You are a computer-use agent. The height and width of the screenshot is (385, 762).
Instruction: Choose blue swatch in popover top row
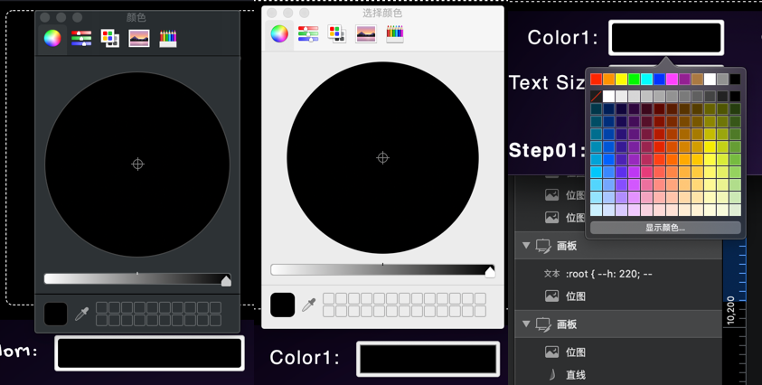659,80
